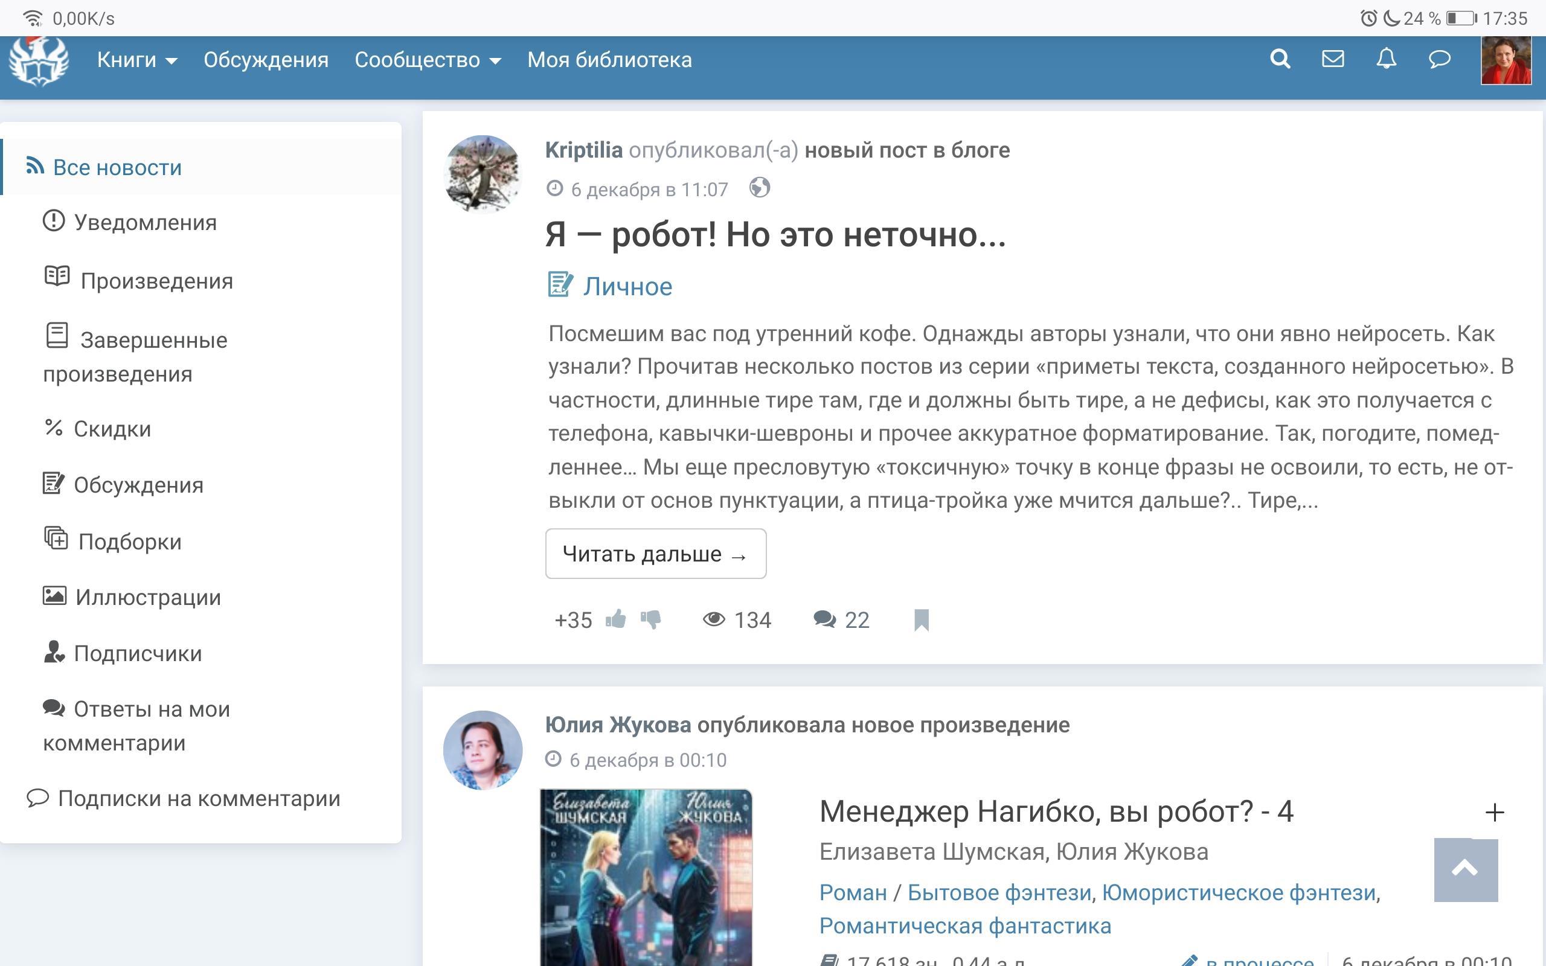Open the comments speech bubble icon in header
The height and width of the screenshot is (966, 1546).
point(1439,59)
